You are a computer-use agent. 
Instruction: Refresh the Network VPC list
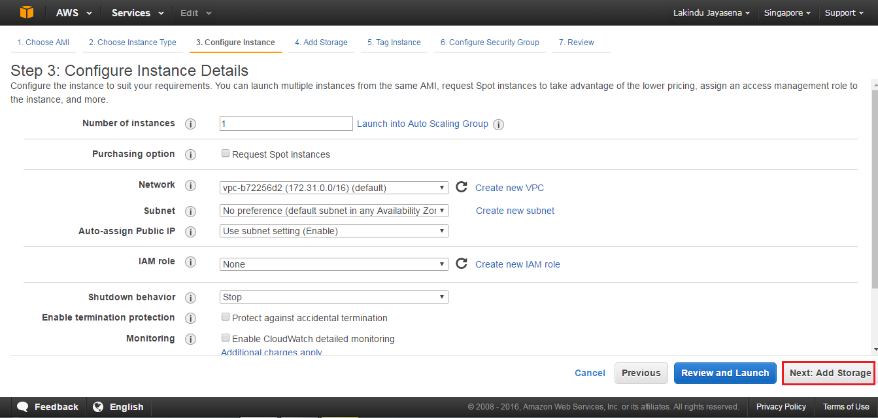click(462, 187)
